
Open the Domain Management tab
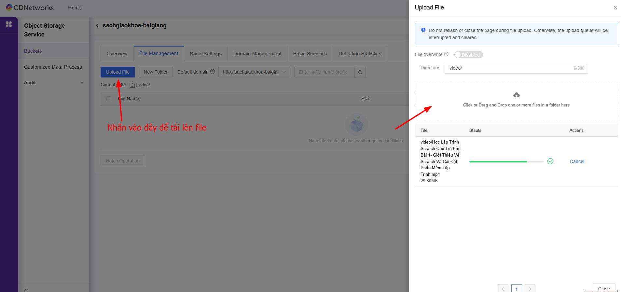tap(257, 54)
